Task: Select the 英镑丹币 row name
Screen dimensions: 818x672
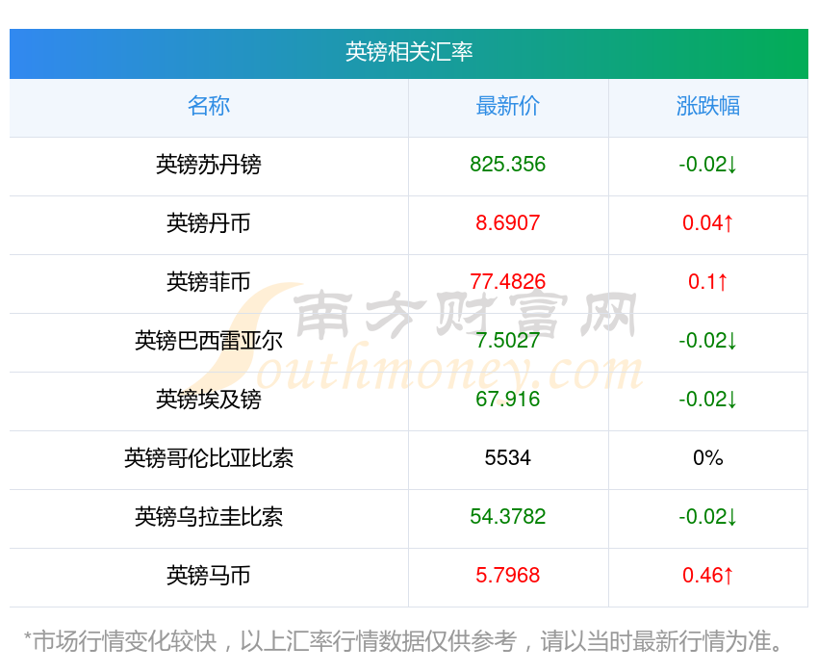Action: coord(209,223)
